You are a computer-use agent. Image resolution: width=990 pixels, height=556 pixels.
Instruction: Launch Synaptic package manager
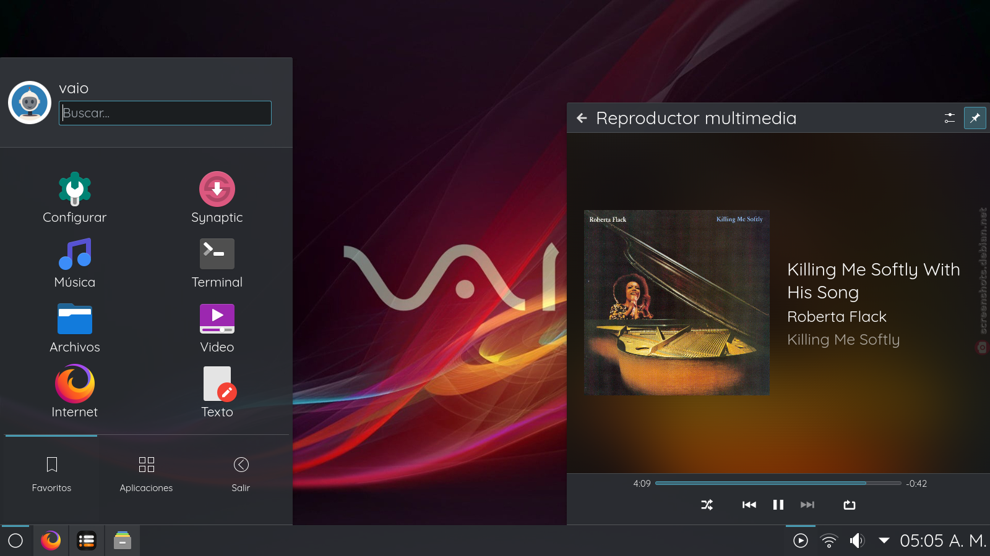click(x=217, y=198)
